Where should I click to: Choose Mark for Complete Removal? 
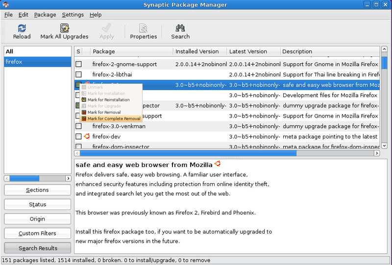[x=111, y=119]
